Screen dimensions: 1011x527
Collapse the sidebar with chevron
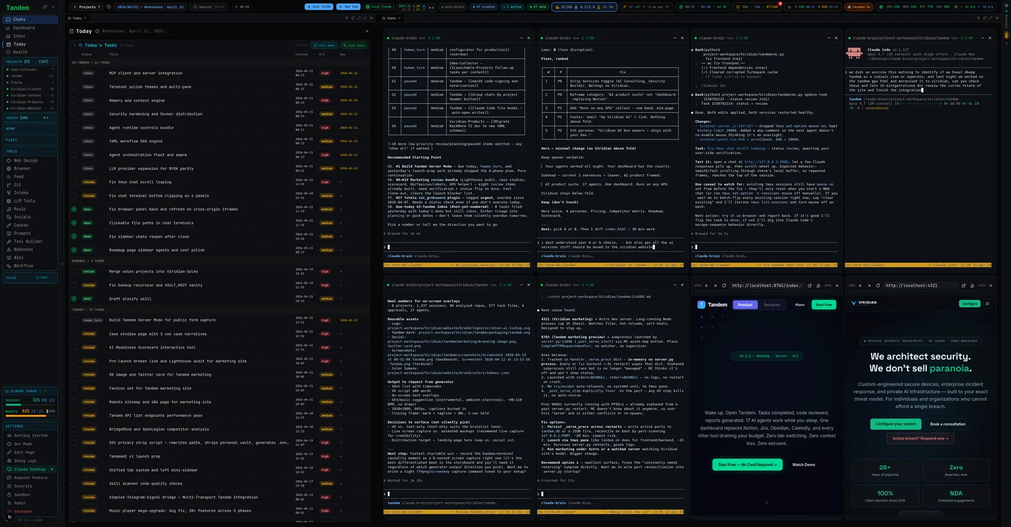click(53, 7)
